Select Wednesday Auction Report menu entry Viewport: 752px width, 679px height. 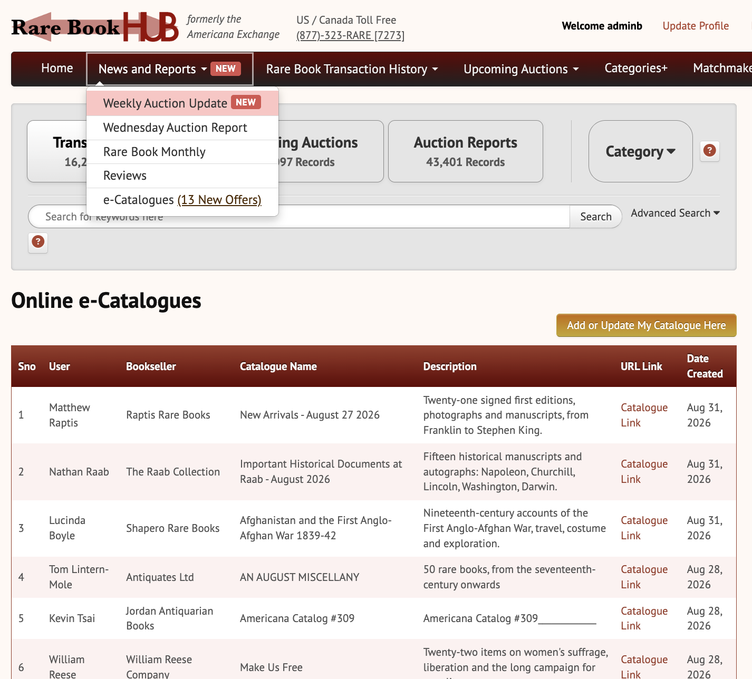(182, 128)
